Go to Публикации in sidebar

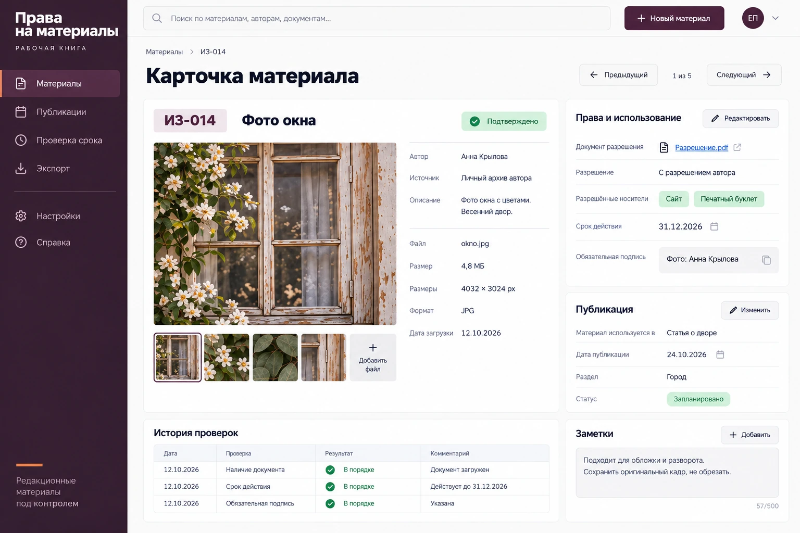60,112
